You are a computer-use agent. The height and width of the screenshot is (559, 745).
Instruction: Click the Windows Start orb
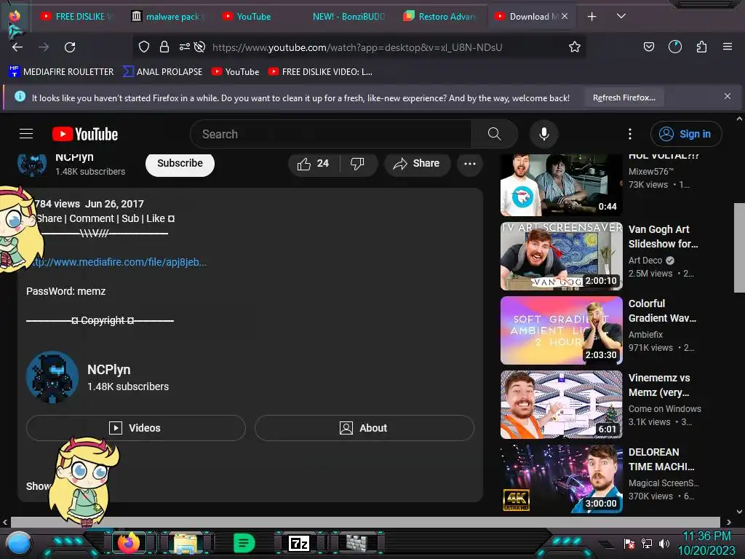point(18,544)
